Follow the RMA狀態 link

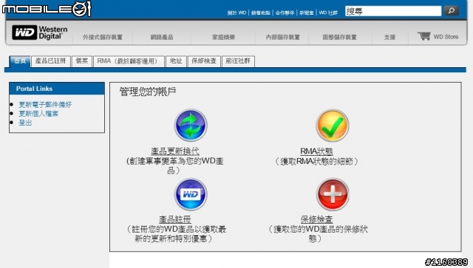coord(316,151)
